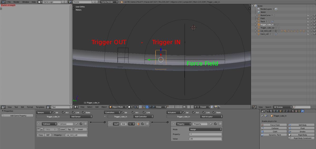
Task: Enable Rigid Body physics
Action: click(x=301, y=135)
